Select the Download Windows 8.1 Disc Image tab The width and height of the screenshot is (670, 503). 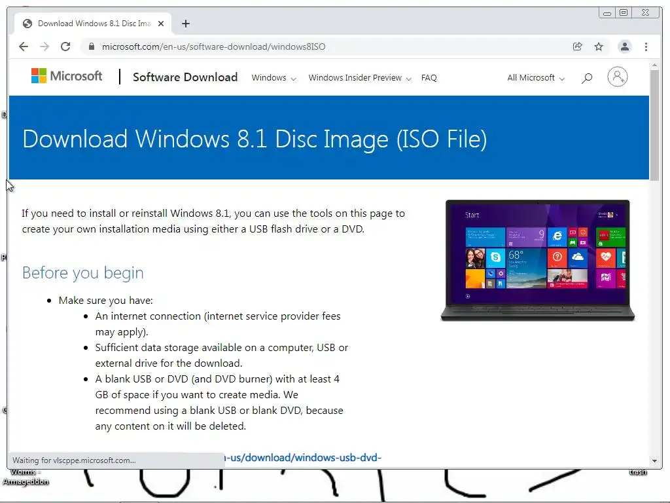(93, 24)
